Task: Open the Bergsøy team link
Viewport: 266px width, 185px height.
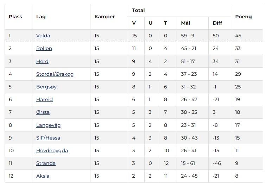Action: click(46, 87)
